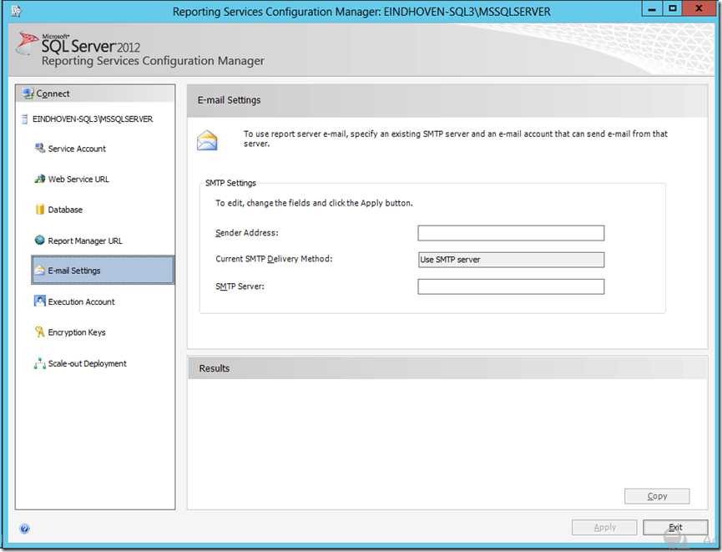Open the Execution Account page
Viewport: 722px width, 552px height.
pos(81,301)
